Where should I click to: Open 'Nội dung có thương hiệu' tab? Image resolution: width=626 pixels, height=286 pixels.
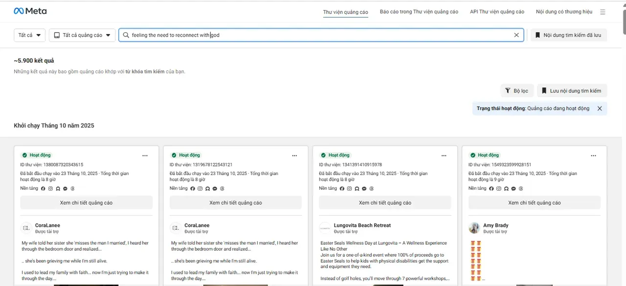pos(564,12)
